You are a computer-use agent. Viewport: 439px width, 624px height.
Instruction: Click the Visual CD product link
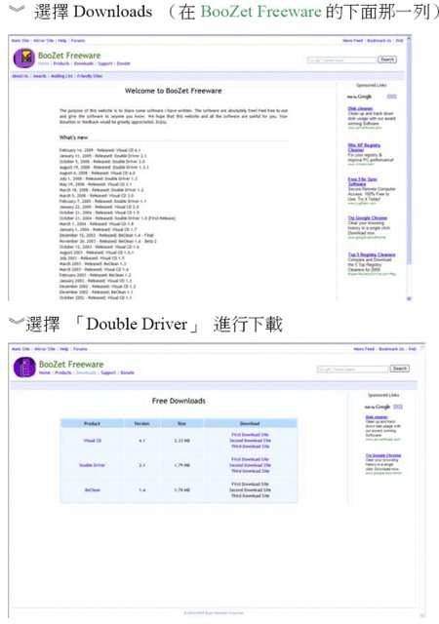(x=93, y=441)
